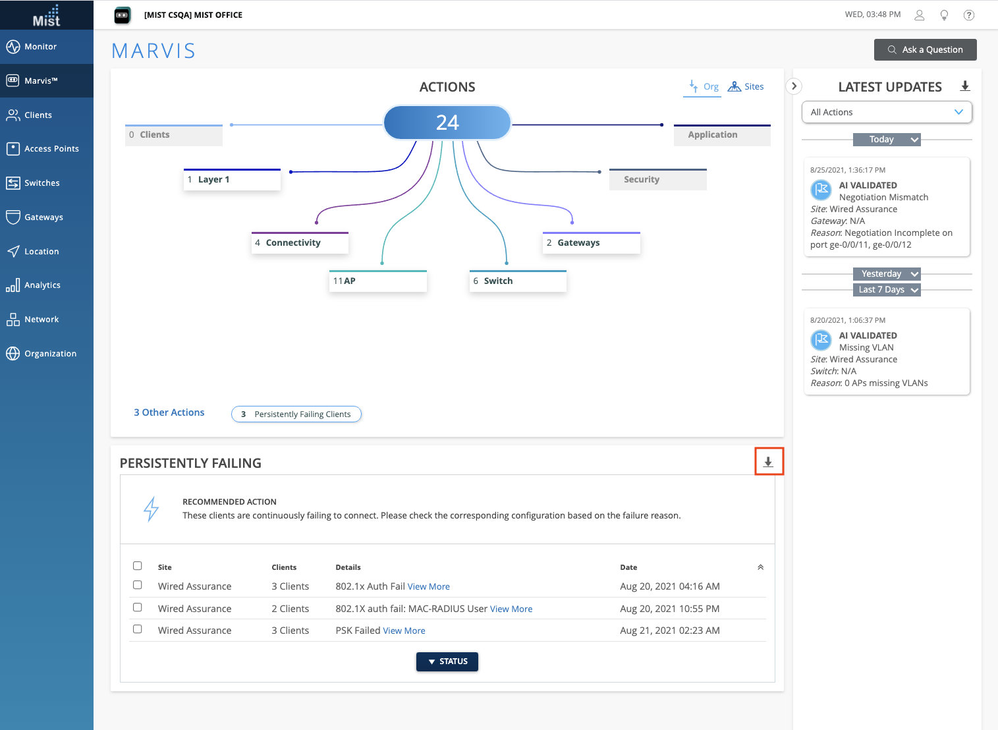Click the Site column header

pyautogui.click(x=165, y=567)
